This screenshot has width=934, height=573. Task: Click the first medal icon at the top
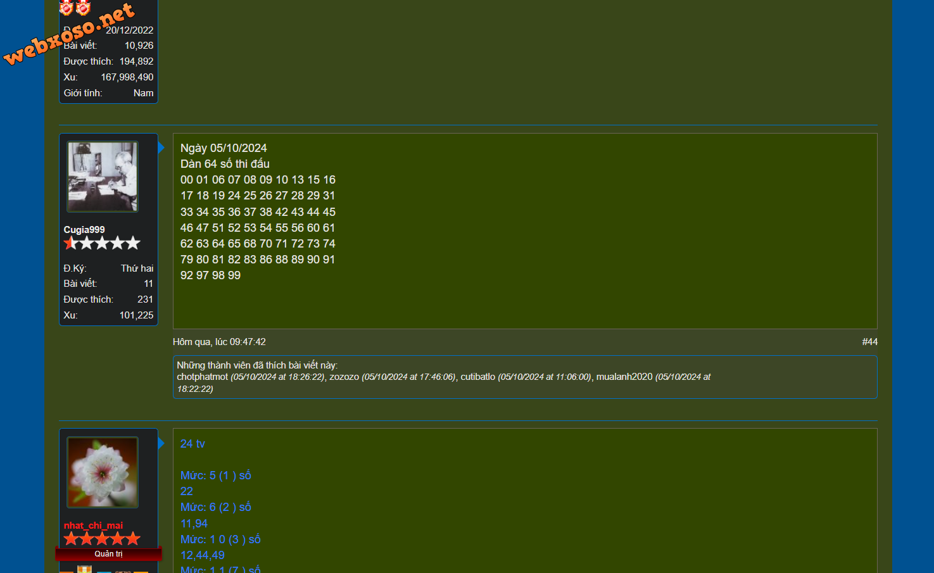click(66, 8)
